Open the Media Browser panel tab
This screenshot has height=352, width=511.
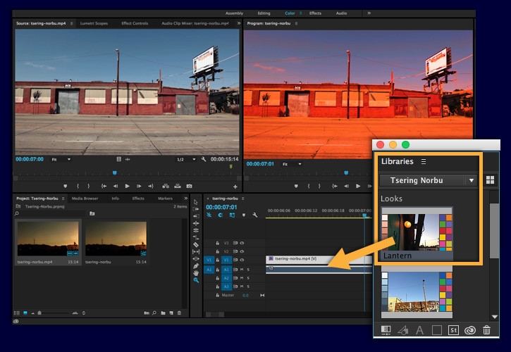coord(84,199)
